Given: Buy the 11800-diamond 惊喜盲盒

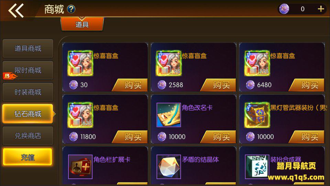Looking at the screenshot, I should click(x=130, y=137).
